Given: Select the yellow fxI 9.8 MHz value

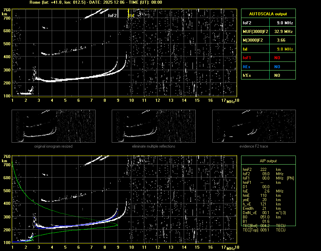Looking at the screenshot, I should point(285,49).
